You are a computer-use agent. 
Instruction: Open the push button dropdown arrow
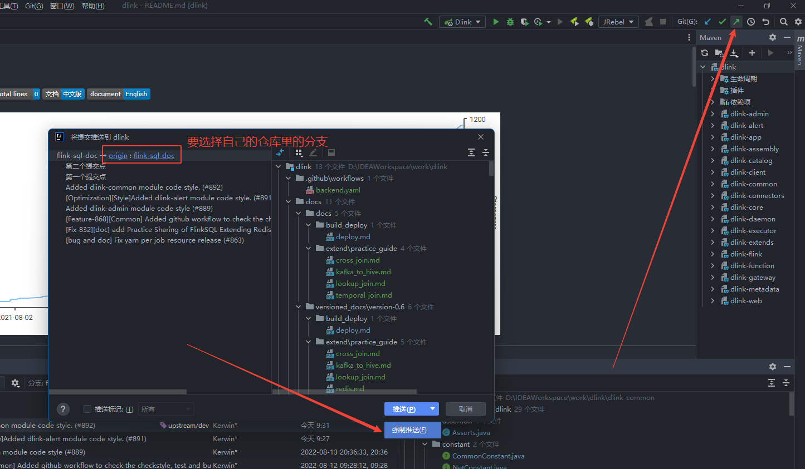coord(433,409)
